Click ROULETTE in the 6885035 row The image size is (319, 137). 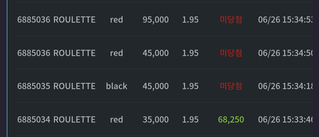pos(74,86)
